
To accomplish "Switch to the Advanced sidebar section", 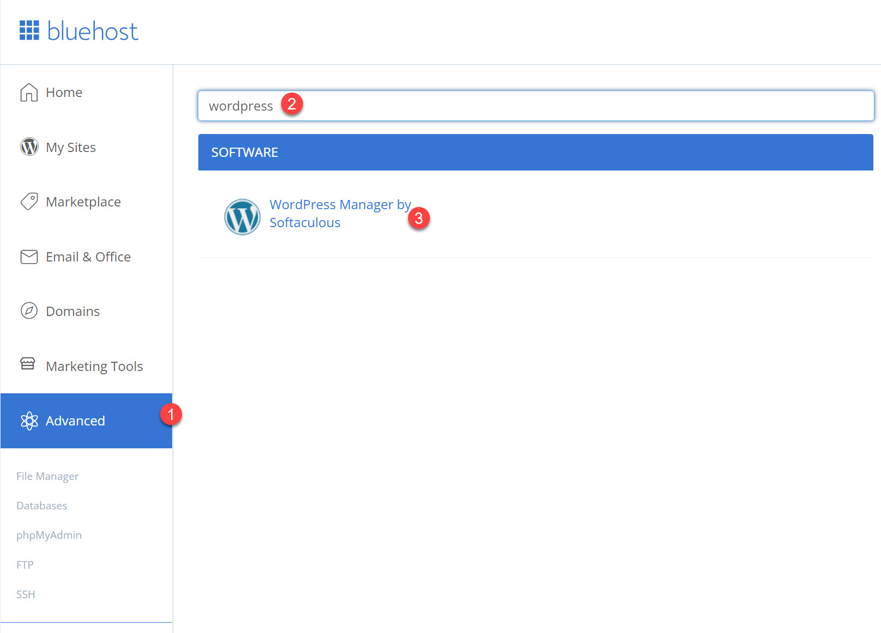I will [x=75, y=421].
